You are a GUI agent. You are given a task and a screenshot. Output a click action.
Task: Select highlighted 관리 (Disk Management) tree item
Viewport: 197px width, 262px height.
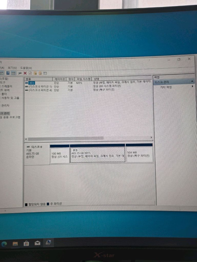click(x=5, y=113)
